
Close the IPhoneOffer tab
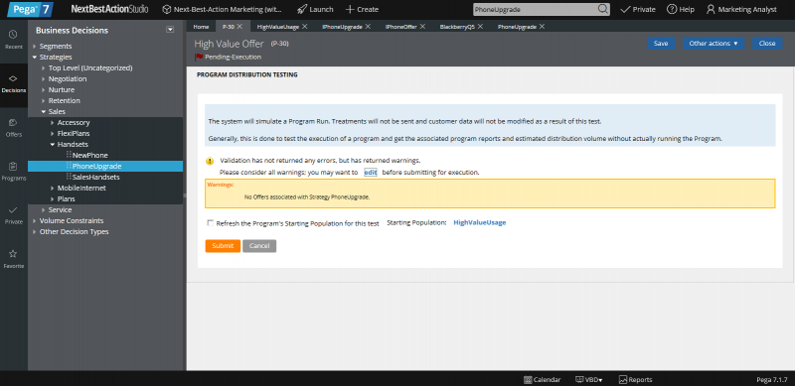pyautogui.click(x=422, y=27)
